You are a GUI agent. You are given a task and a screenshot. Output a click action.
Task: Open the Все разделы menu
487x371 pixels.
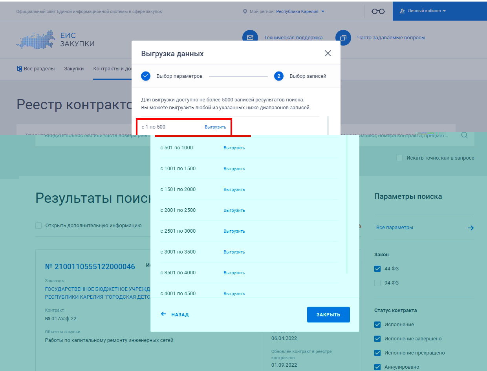coord(36,68)
